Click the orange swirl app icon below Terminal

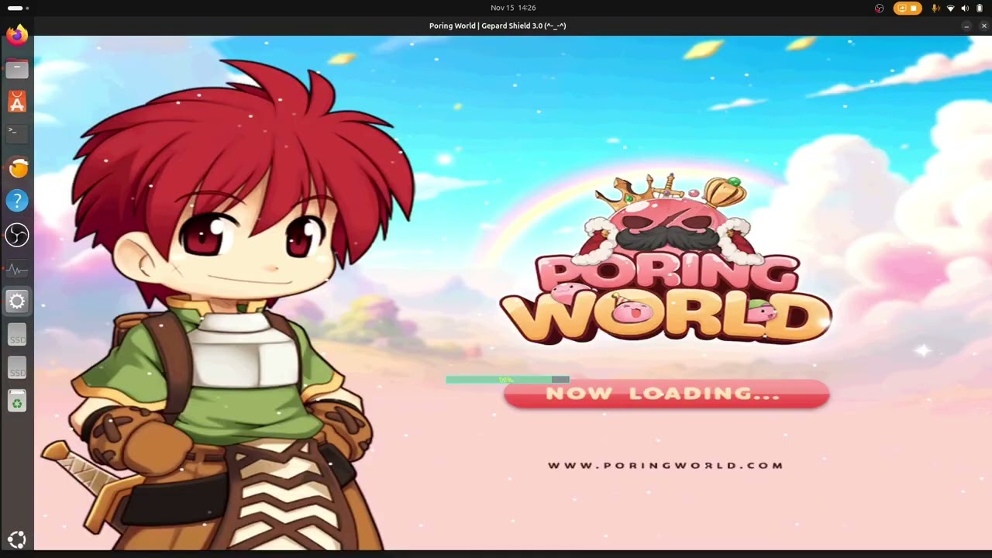[x=17, y=167]
